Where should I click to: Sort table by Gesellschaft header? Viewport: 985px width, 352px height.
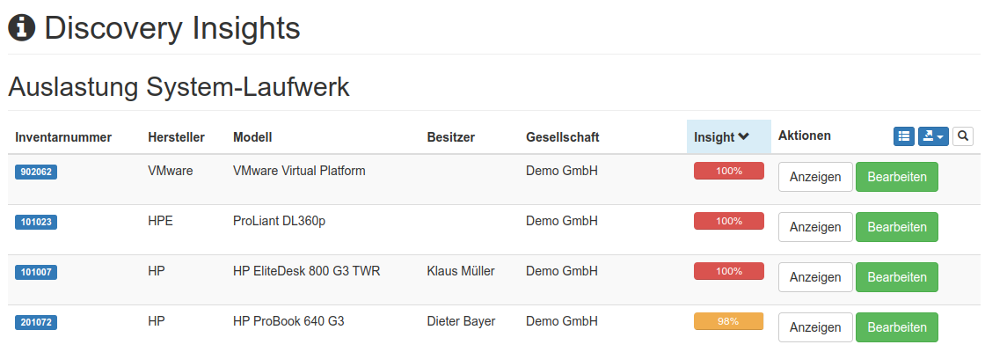(562, 137)
